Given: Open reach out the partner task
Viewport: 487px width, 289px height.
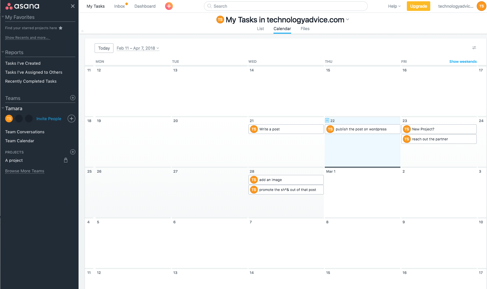Looking at the screenshot, I should click(439, 139).
